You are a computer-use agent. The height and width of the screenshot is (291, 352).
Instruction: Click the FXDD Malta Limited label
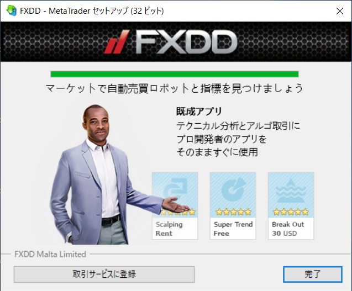tap(50, 254)
